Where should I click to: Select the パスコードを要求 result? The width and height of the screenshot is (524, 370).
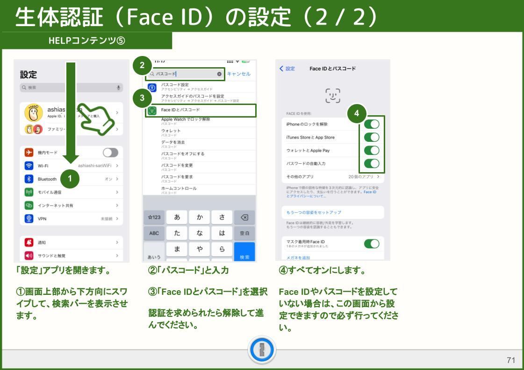[201, 179]
